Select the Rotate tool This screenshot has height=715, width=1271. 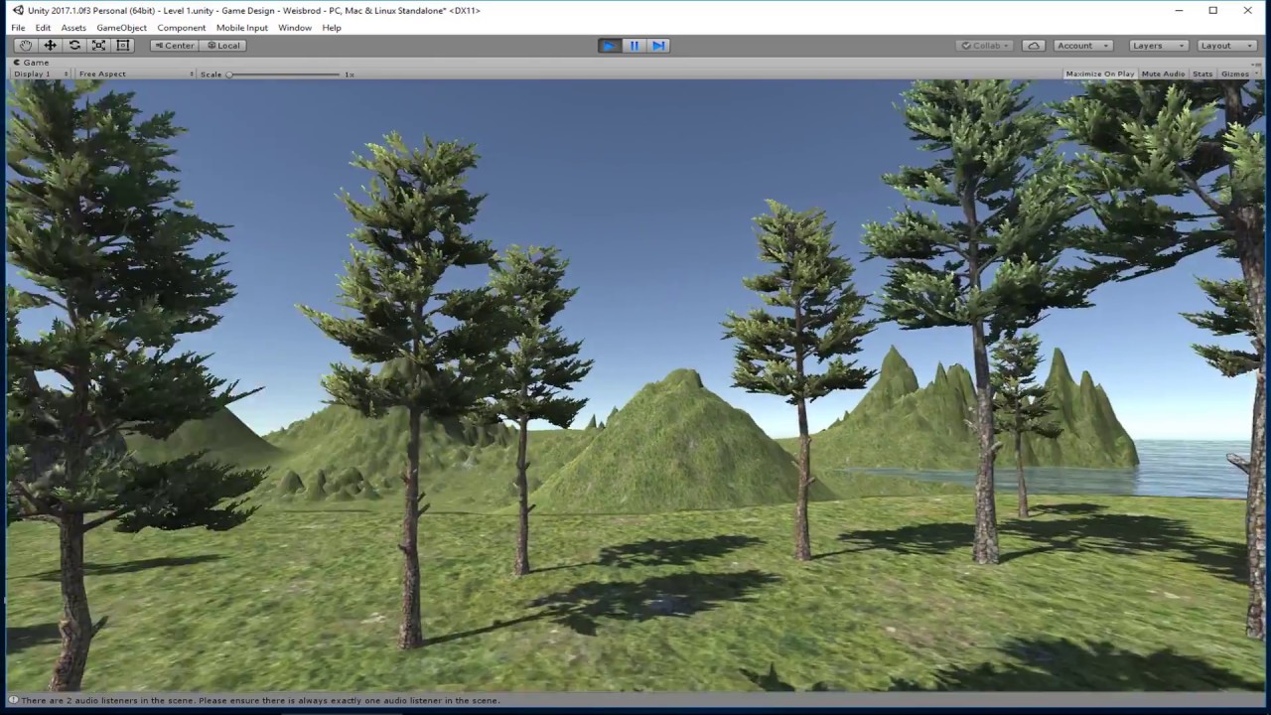point(74,46)
